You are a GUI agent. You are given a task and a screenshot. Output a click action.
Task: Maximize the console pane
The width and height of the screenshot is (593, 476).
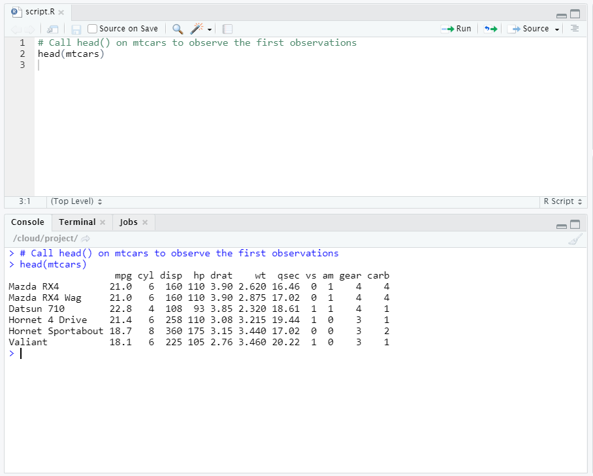[x=575, y=224]
